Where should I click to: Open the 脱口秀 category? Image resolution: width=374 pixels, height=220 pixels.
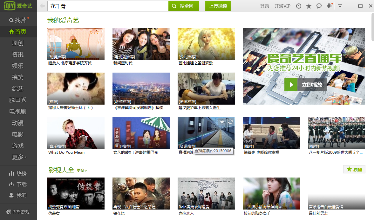[18, 100]
